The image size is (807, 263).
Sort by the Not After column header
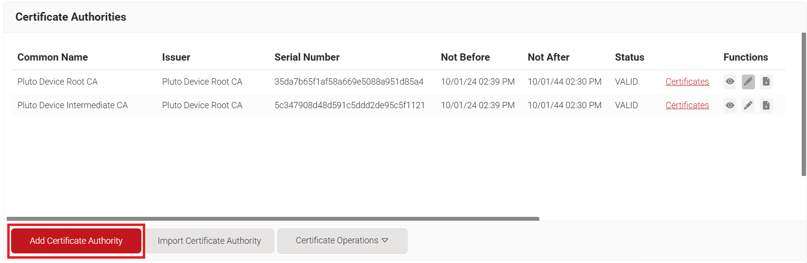548,57
